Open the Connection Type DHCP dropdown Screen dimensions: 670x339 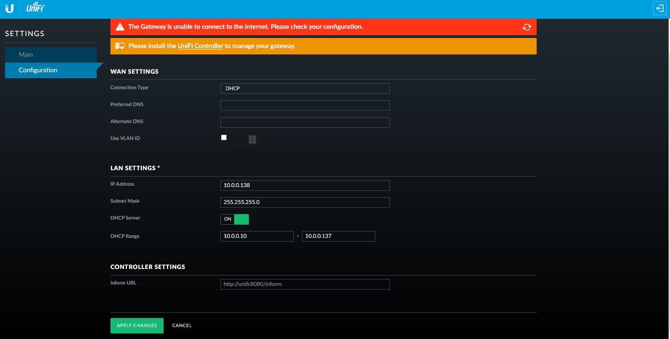[305, 88]
